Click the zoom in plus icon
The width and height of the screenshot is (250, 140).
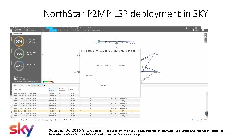(x=206, y=37)
